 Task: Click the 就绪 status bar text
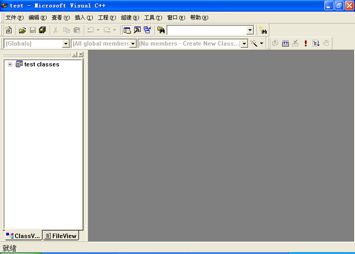click(x=9, y=248)
